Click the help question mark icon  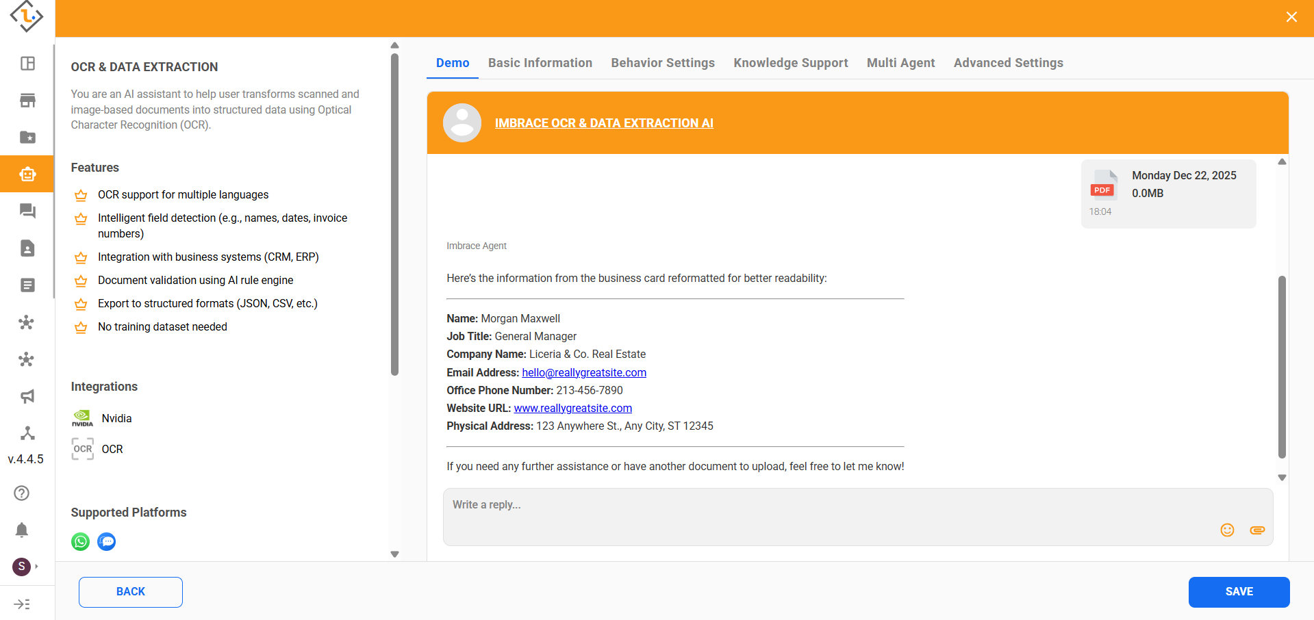tap(22, 493)
